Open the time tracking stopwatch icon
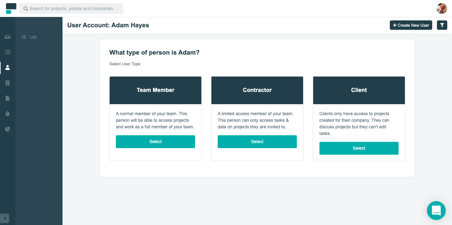 pos(8,114)
